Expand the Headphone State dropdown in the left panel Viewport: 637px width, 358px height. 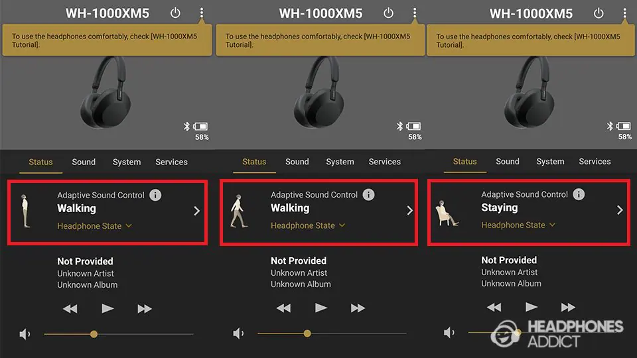(x=94, y=225)
